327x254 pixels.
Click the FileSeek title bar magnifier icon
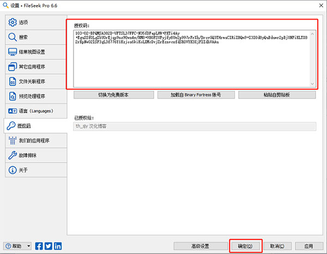pos(5,5)
